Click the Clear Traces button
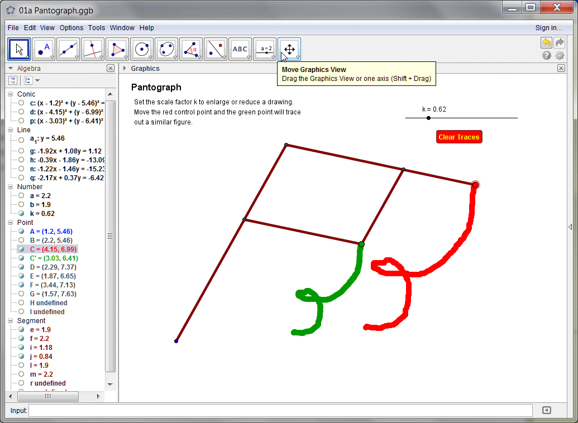The height and width of the screenshot is (423, 578). pos(459,137)
